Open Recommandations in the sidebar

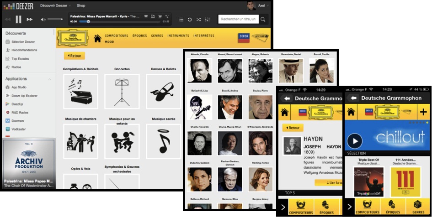click(24, 50)
